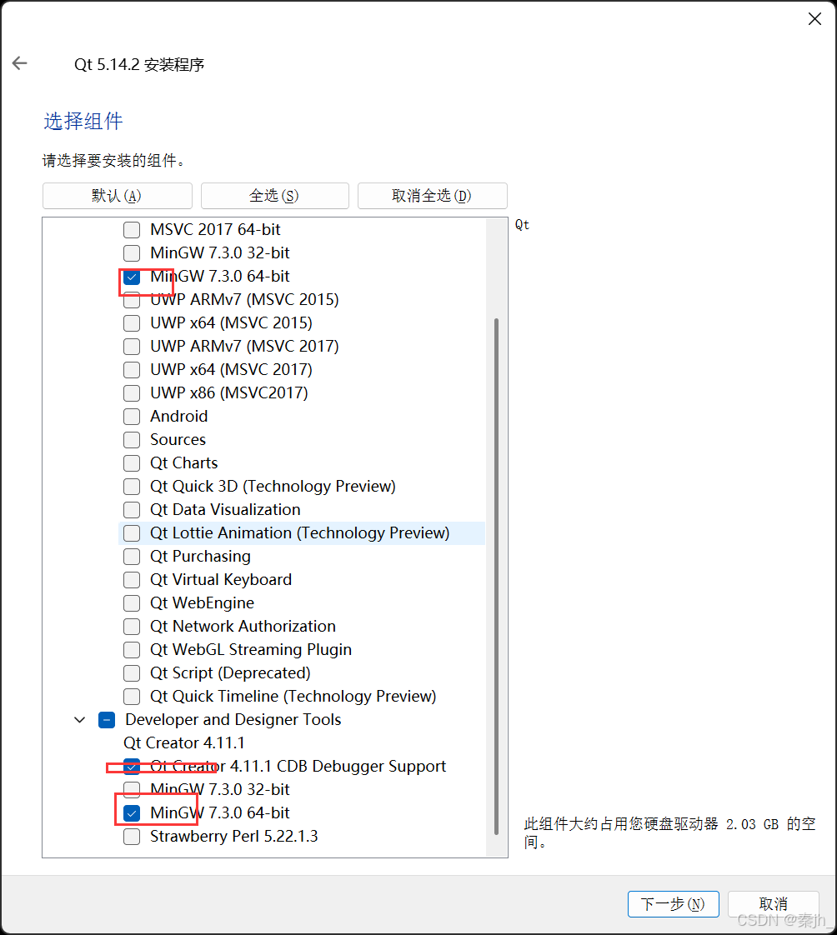The image size is (837, 935).
Task: Select the 'Android' label text
Action: [x=179, y=416]
